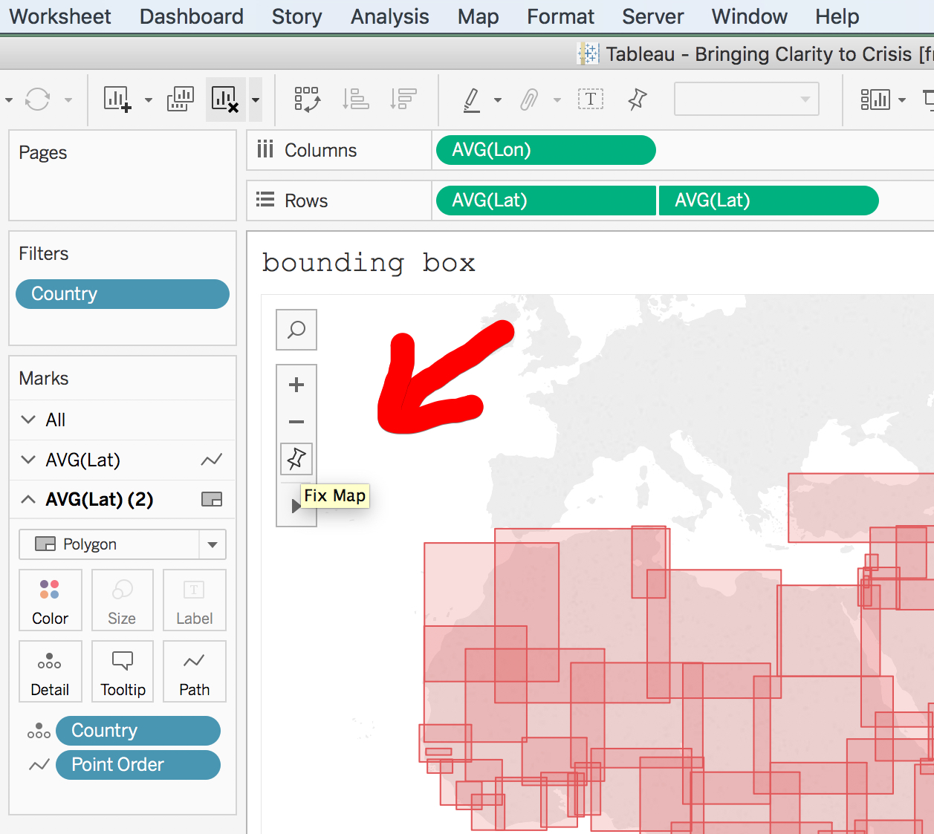
Task: Zoom in with the map plus button
Action: (x=296, y=385)
